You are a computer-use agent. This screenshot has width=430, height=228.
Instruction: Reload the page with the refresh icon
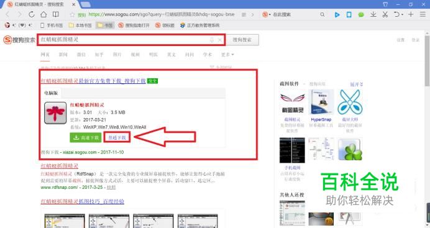click(x=32, y=14)
